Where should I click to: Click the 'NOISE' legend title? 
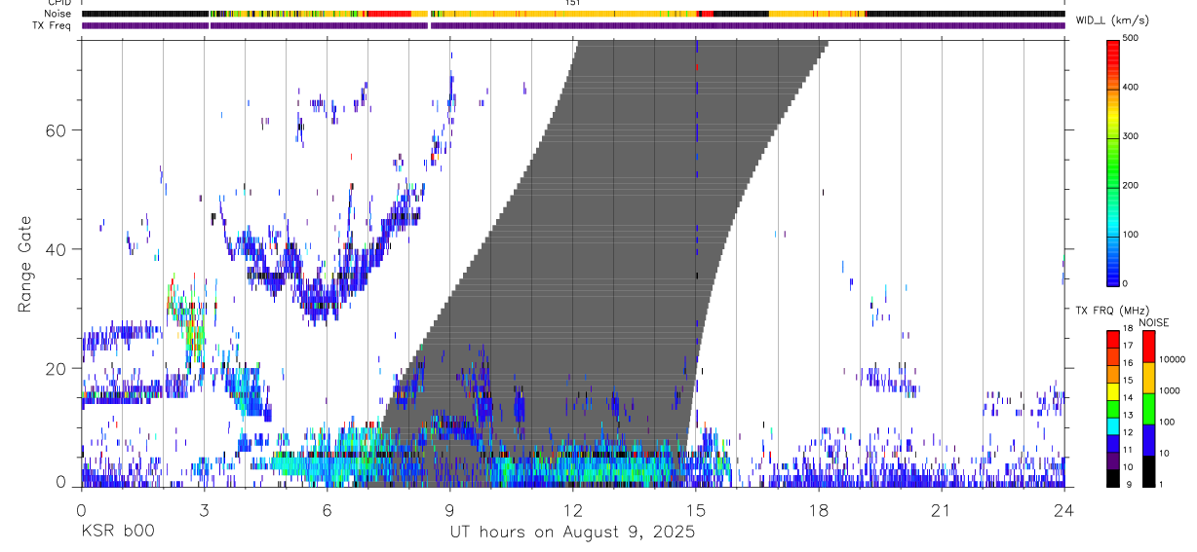[x=1154, y=322]
